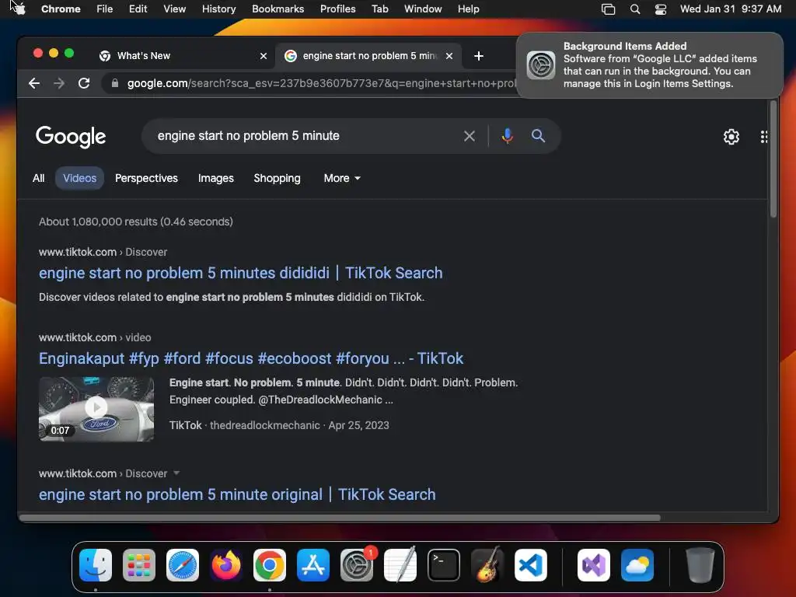Open the Chrome File menu

(105, 9)
